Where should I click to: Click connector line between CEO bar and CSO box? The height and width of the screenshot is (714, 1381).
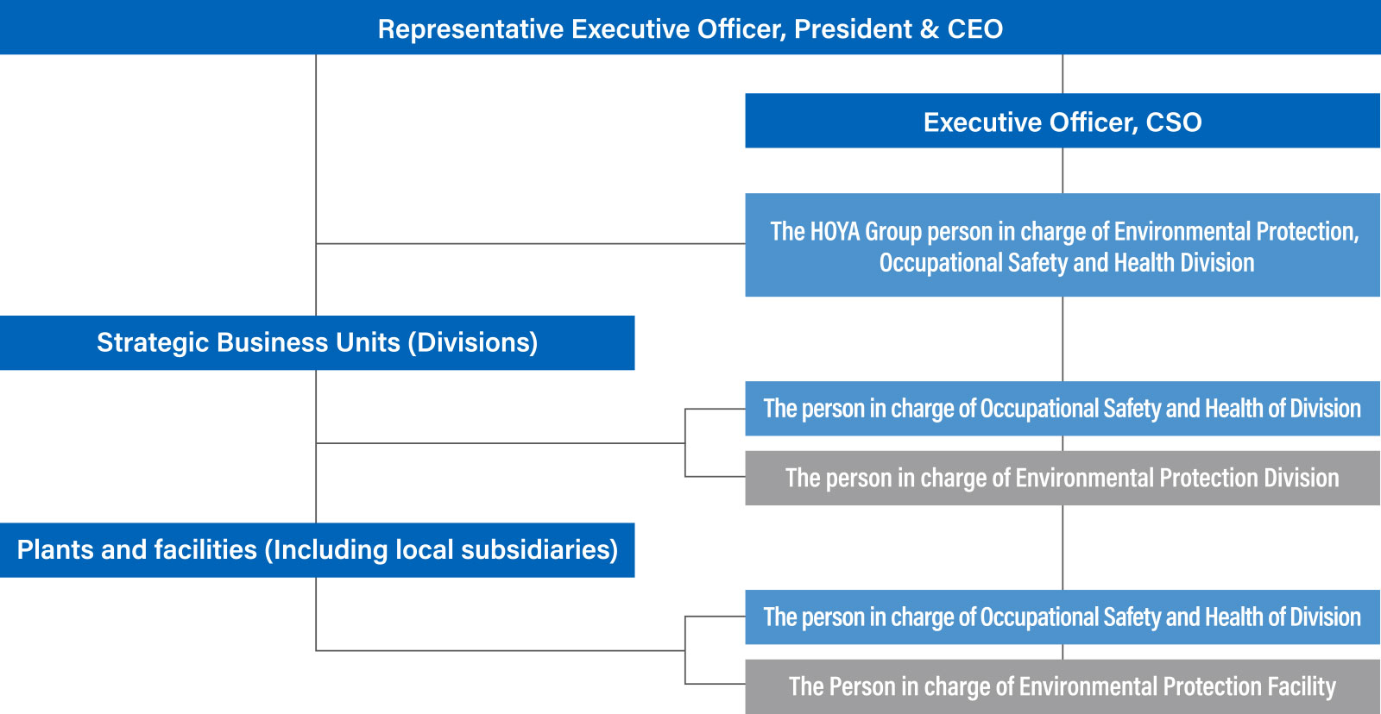pos(1063,74)
